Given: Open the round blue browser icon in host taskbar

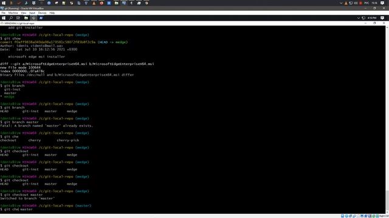Looking at the screenshot, I should tap(49, 3).
